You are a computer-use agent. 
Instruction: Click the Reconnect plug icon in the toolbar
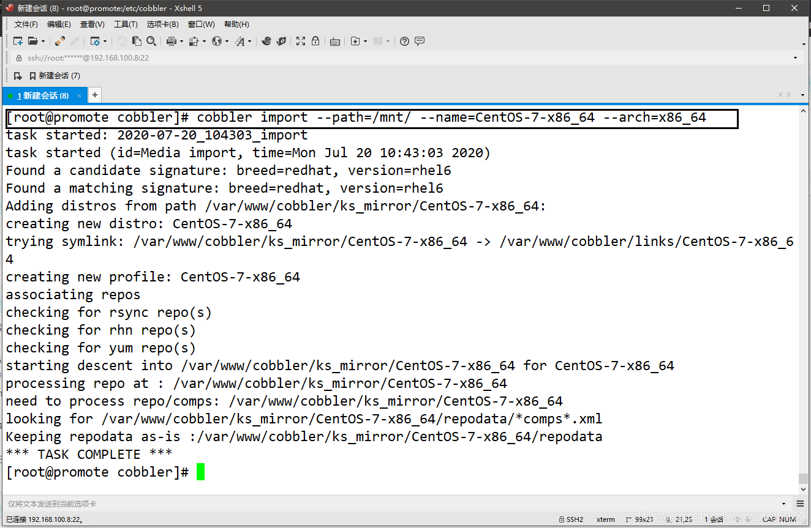click(x=60, y=41)
